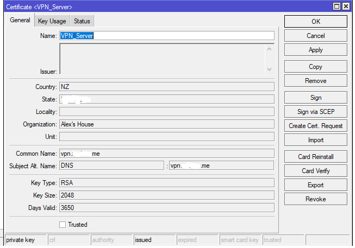The image size is (355, 248).
Task: Click Sign via SCEP
Action: point(316,112)
